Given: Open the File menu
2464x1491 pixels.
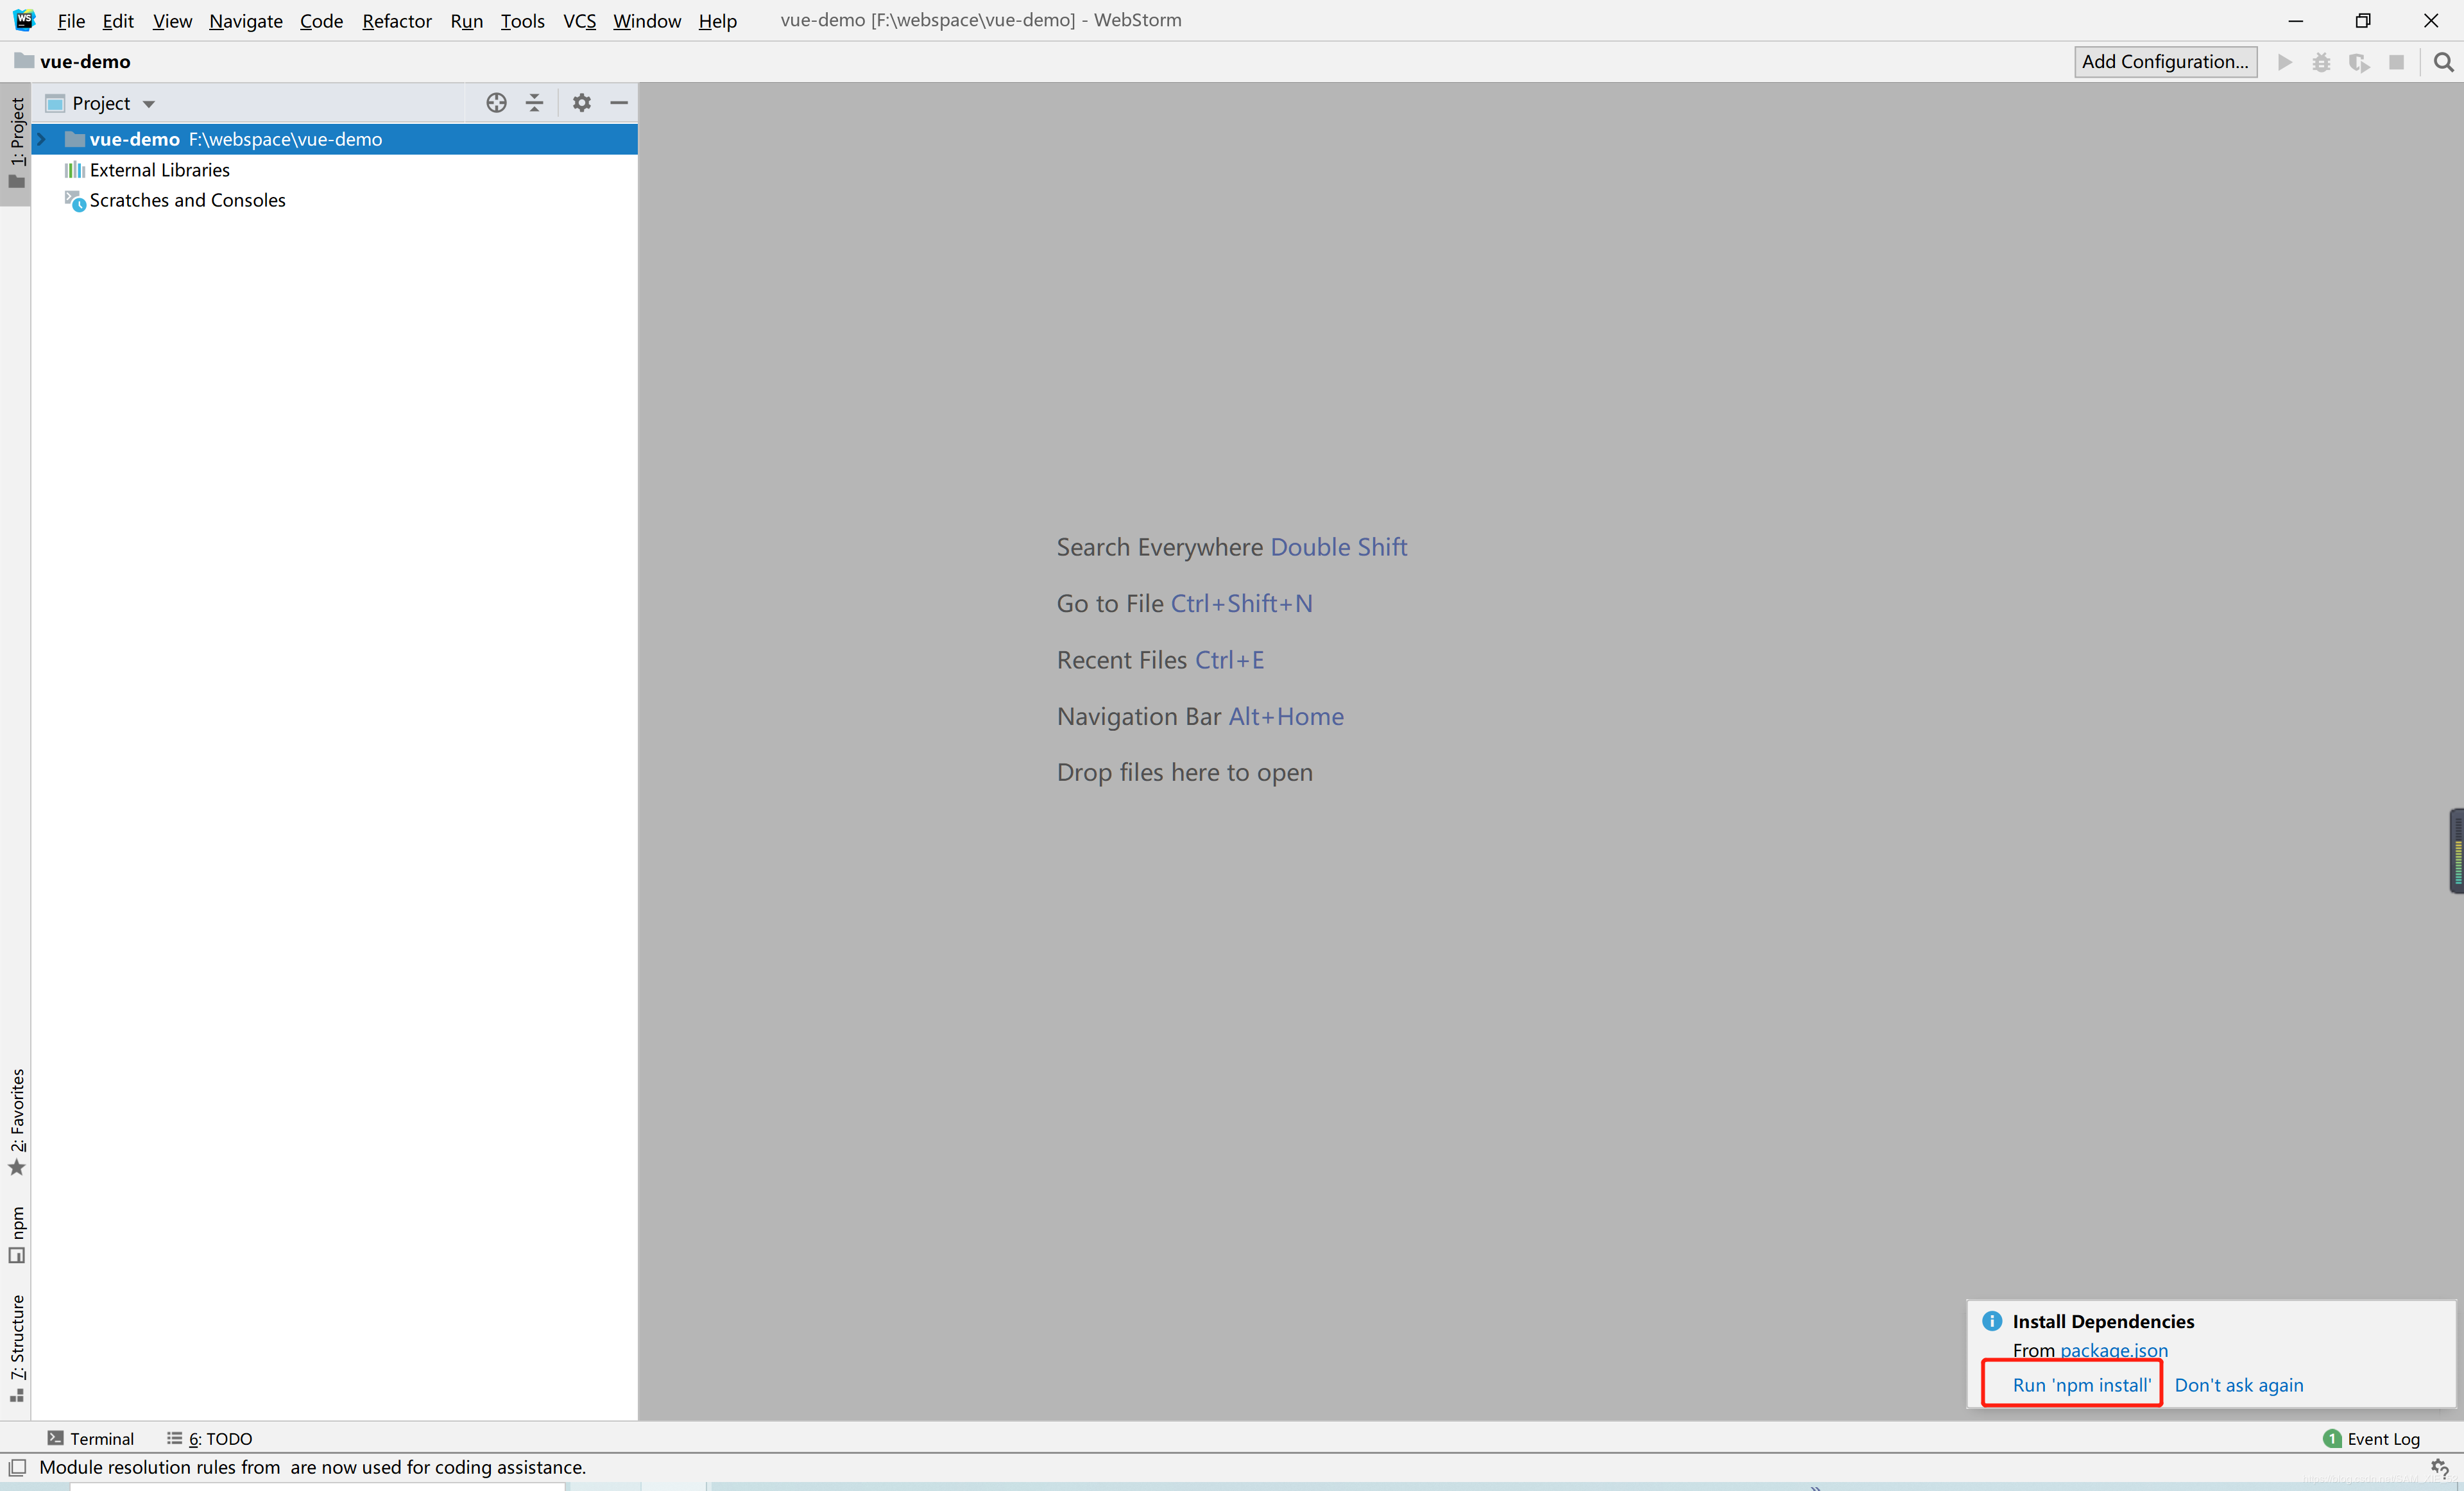Looking at the screenshot, I should pos(71,20).
